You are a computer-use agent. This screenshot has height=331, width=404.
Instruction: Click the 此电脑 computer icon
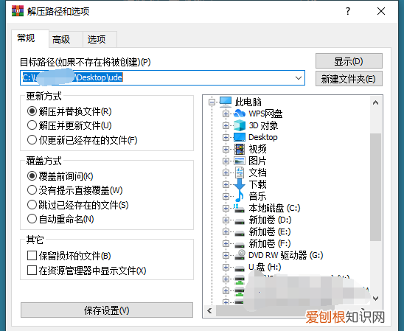tap(226, 102)
